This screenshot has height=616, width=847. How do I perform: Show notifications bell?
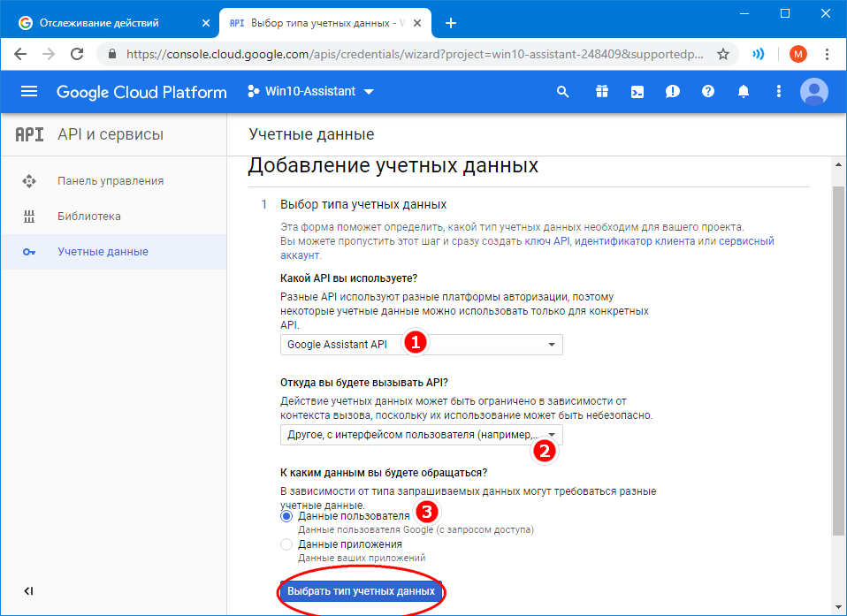744,92
